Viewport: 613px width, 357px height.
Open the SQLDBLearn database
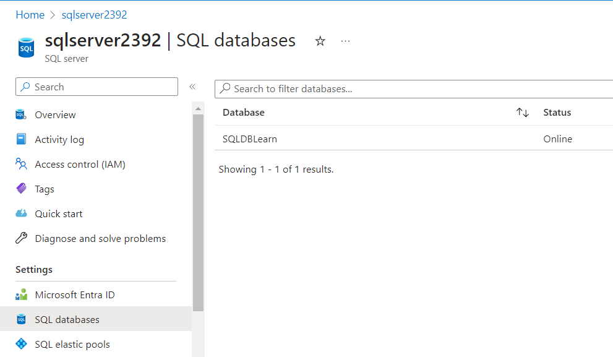tap(250, 139)
